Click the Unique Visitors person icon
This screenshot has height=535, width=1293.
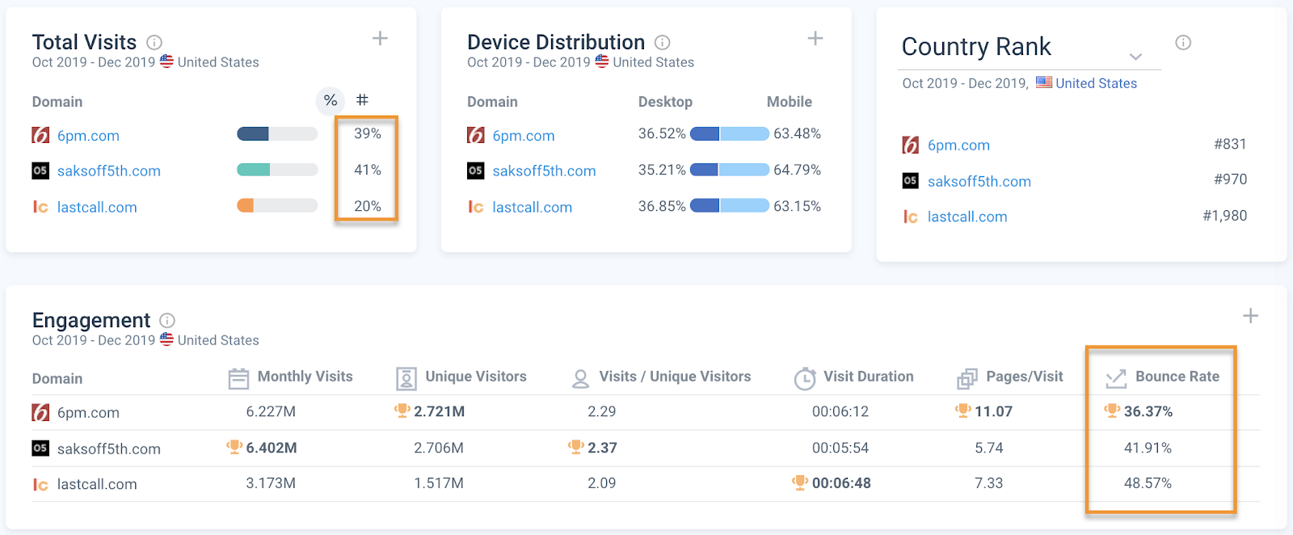click(406, 378)
